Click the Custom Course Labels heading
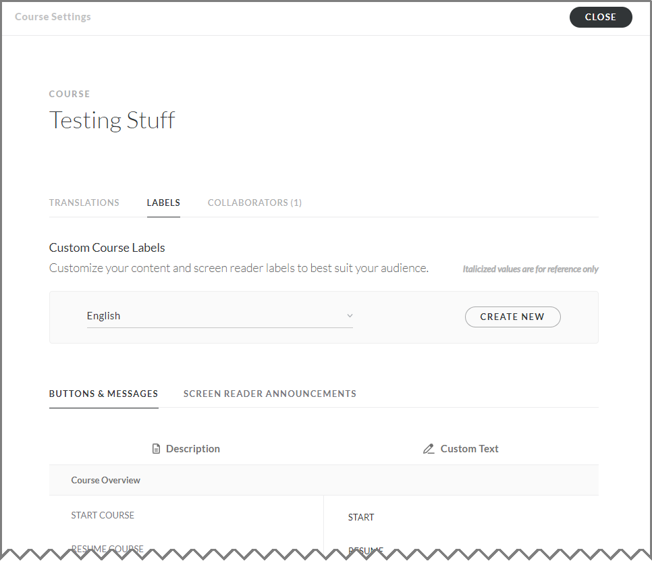Image resolution: width=652 pixels, height=561 pixels. pyautogui.click(x=107, y=248)
